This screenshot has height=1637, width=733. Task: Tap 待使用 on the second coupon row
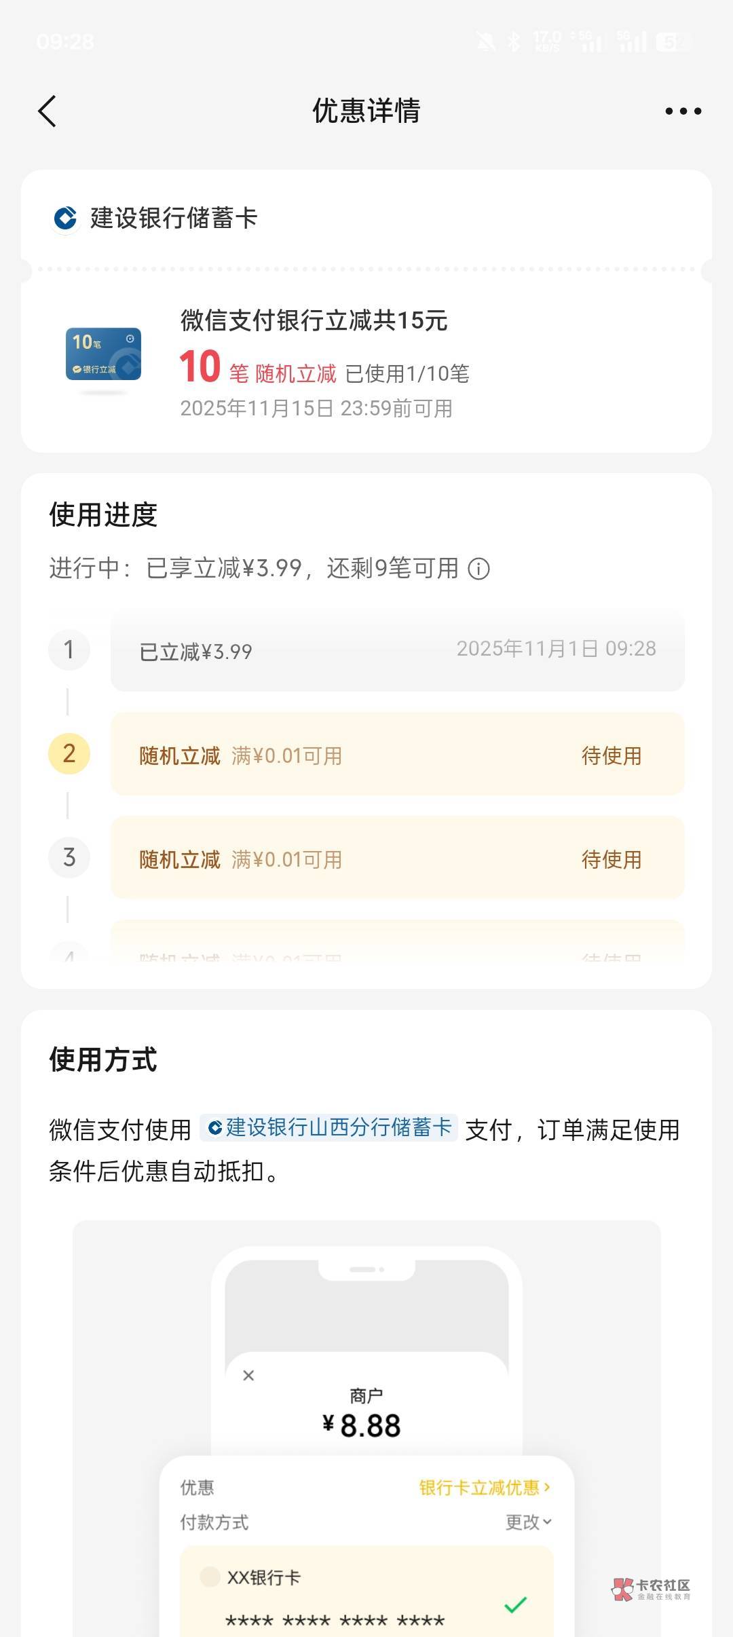(x=611, y=756)
